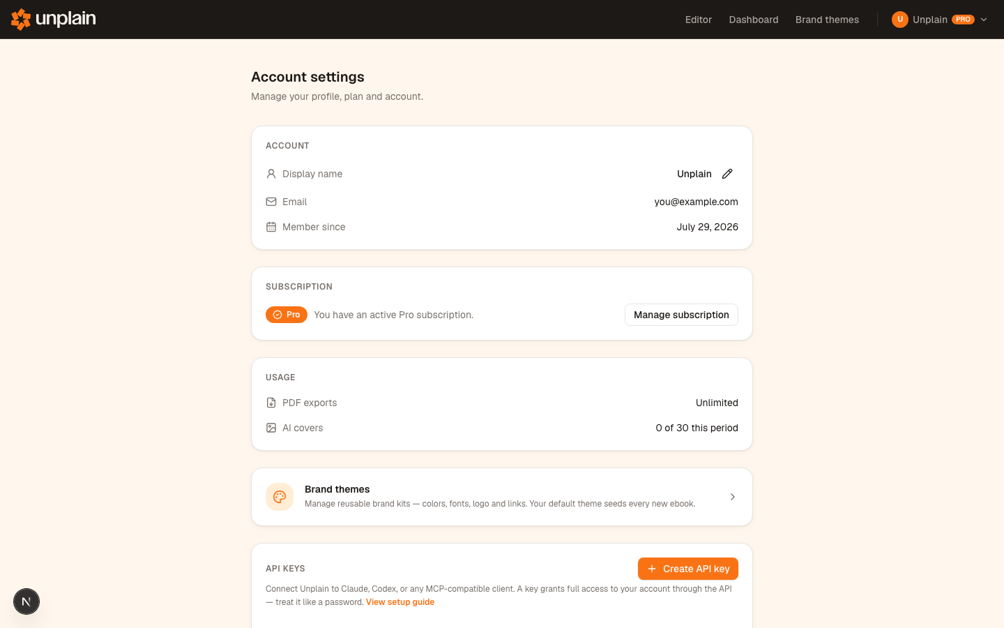Click the active Pro subscription status text
The width and height of the screenshot is (1004, 628).
tap(393, 315)
